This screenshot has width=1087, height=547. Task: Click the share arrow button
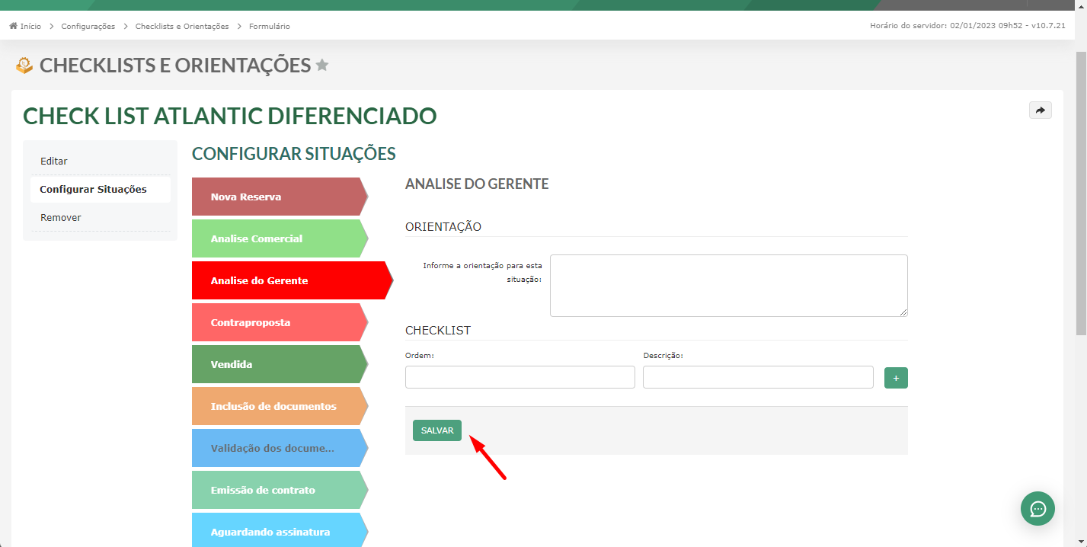tap(1040, 110)
